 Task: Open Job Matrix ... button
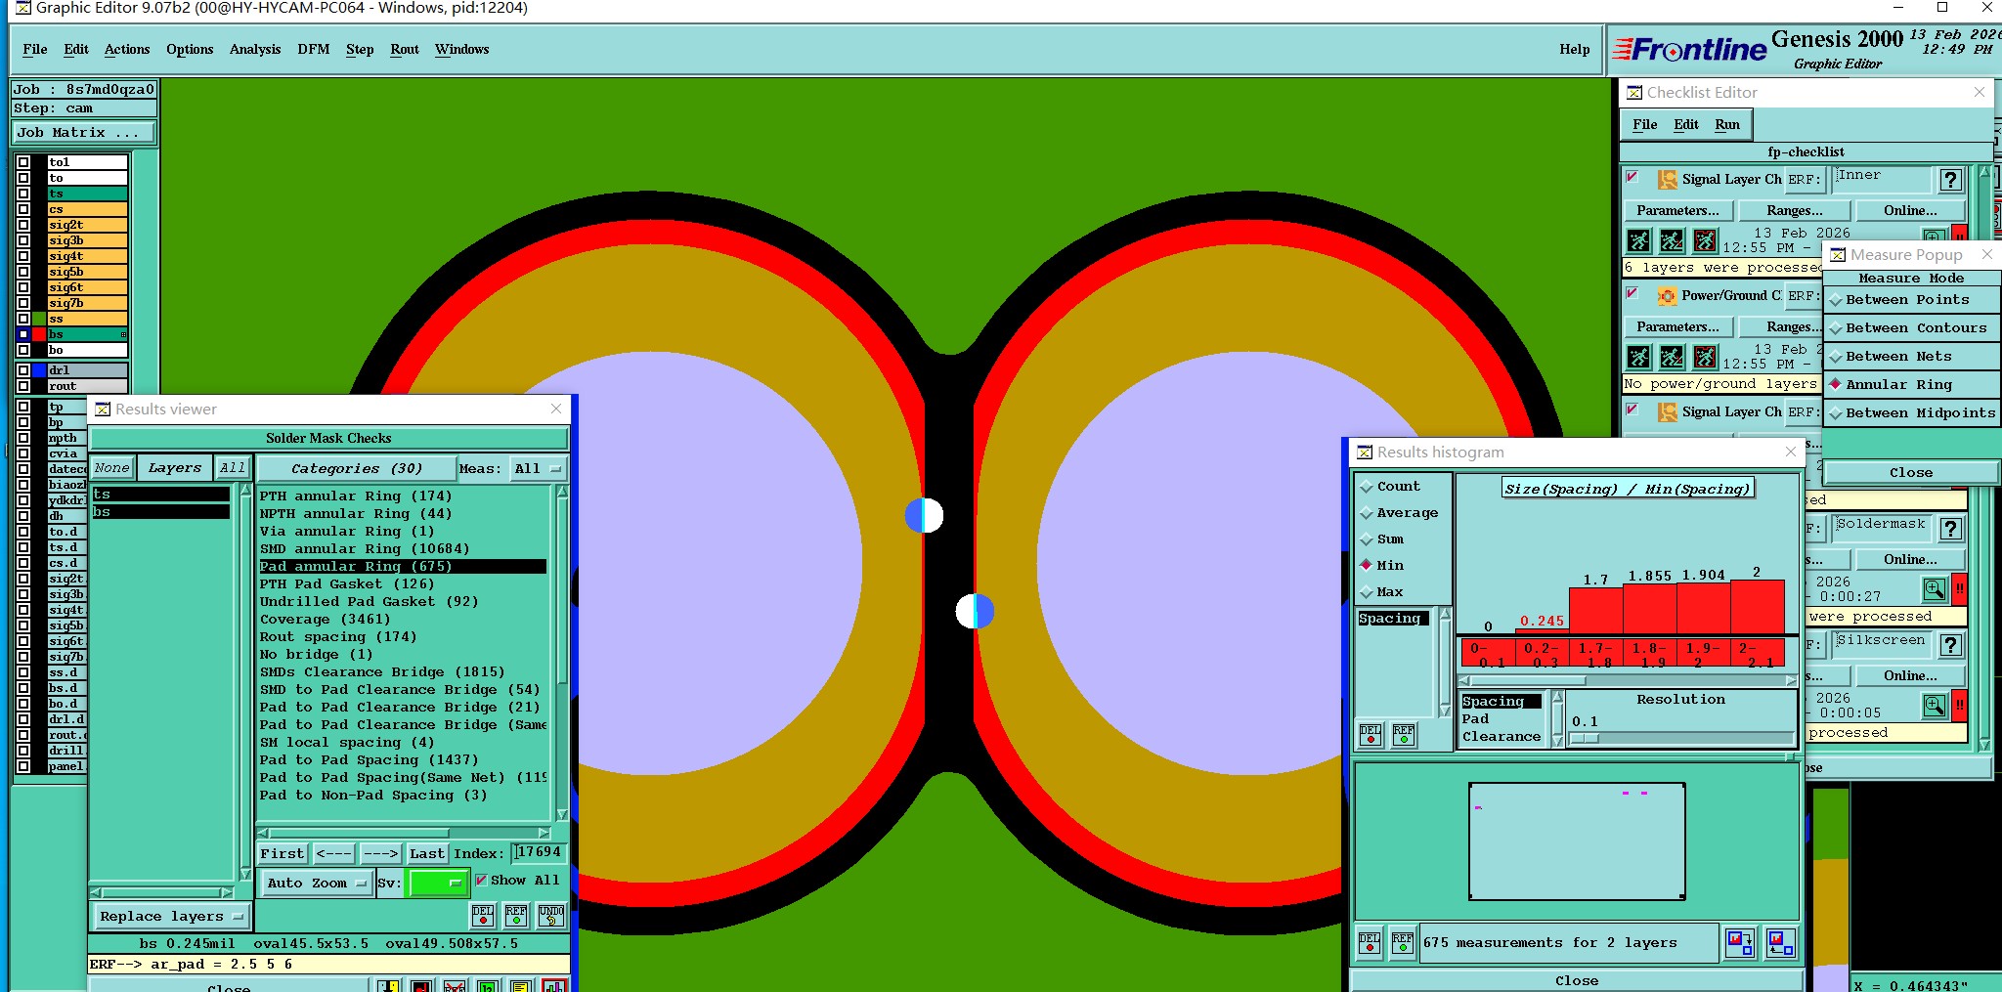tap(84, 133)
